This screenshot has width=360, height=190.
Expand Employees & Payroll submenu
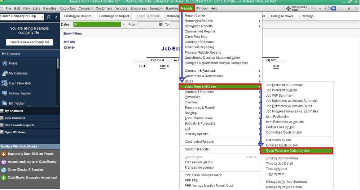click(x=221, y=108)
